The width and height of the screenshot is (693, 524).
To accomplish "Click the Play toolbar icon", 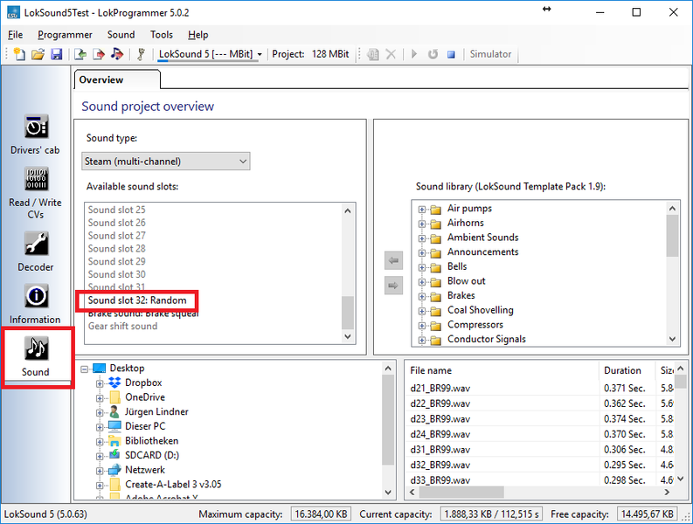I will tap(414, 54).
